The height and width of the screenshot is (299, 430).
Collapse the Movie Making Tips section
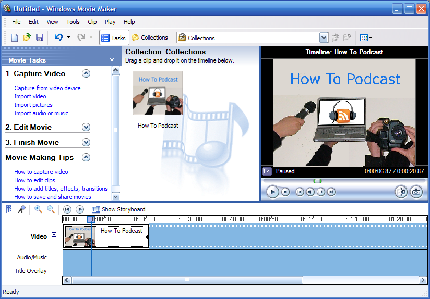click(x=86, y=157)
